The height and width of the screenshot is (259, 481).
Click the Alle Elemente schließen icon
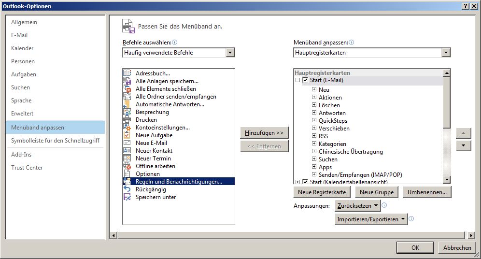point(127,89)
